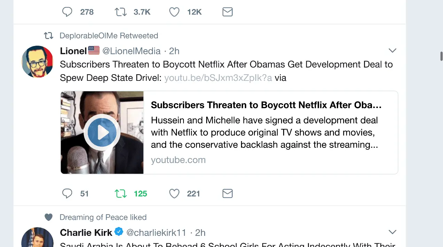This screenshot has height=247, width=443.
Task: Open Lionel's profile avatar picture
Action: (x=38, y=62)
